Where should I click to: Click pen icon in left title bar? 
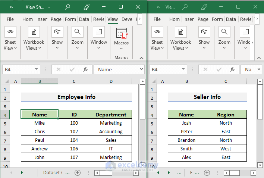tap(87, 7)
